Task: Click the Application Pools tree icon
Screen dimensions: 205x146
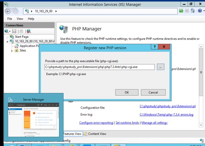Action: [x=17, y=46]
